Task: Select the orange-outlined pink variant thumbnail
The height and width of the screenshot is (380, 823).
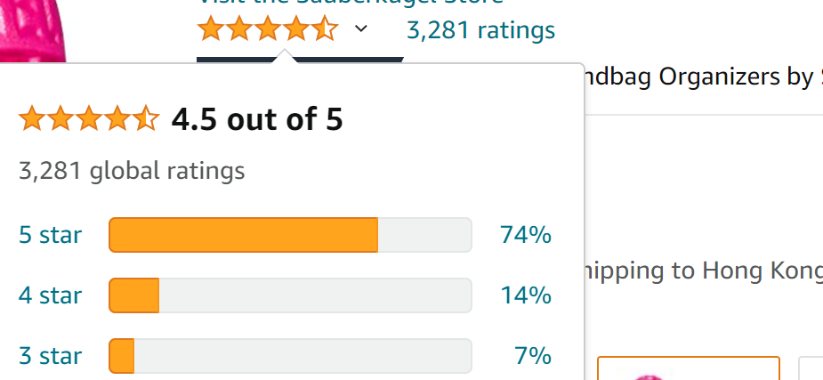Action: 689,368
